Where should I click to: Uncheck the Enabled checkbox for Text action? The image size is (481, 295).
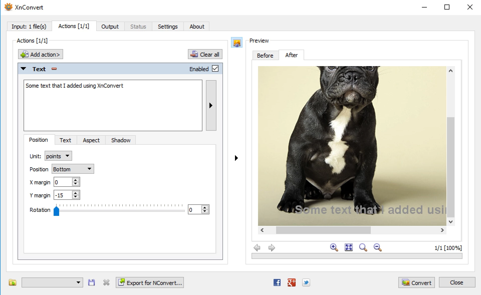click(x=215, y=69)
